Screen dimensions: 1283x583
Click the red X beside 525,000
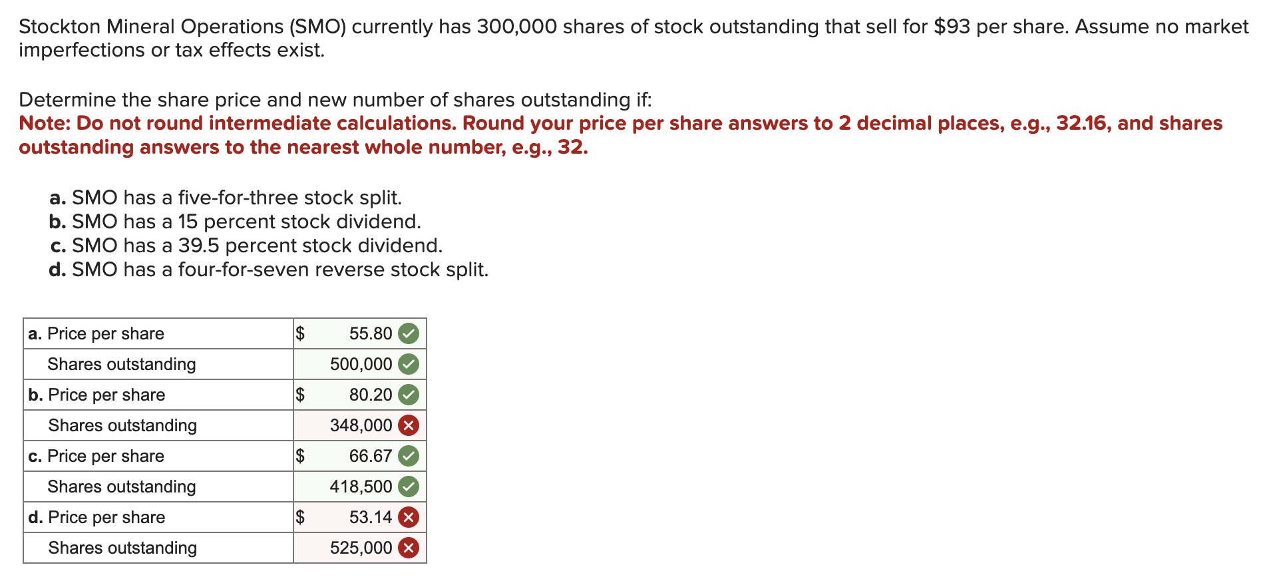coord(409,548)
